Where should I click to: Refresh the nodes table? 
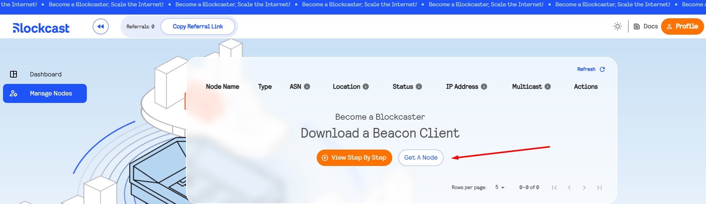591,69
